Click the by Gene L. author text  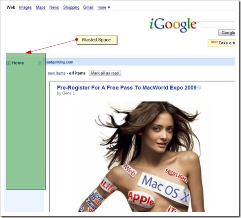point(66,93)
